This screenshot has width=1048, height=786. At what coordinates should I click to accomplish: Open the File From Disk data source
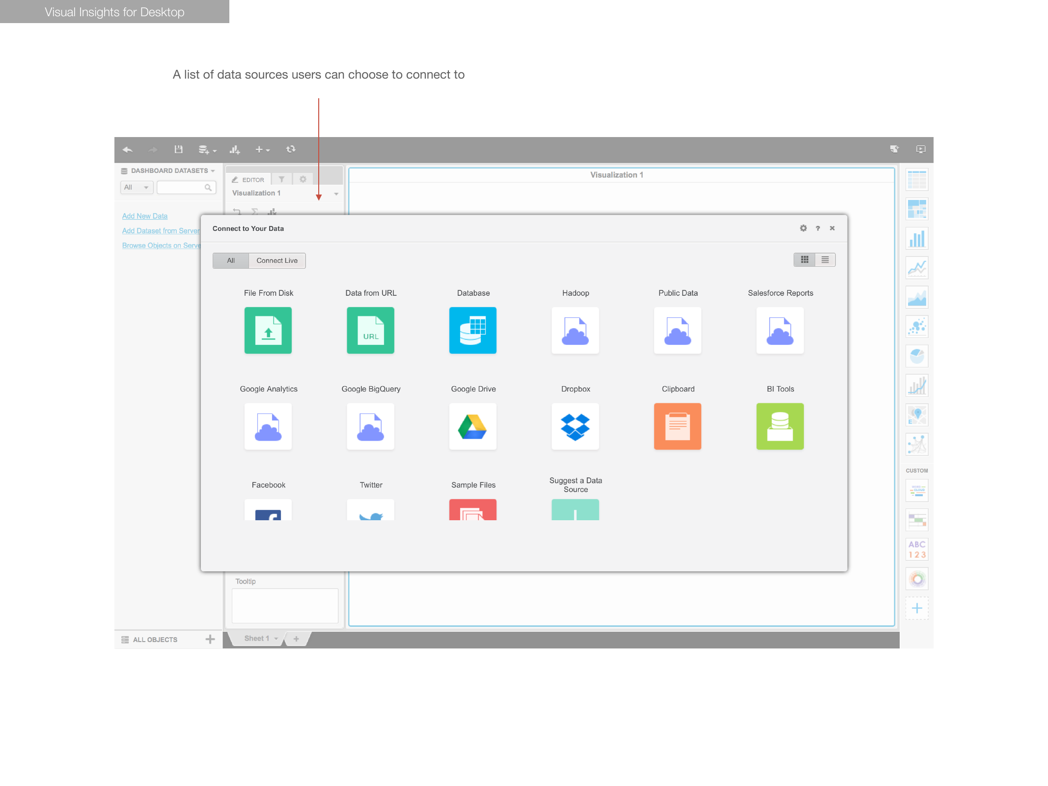click(x=268, y=330)
